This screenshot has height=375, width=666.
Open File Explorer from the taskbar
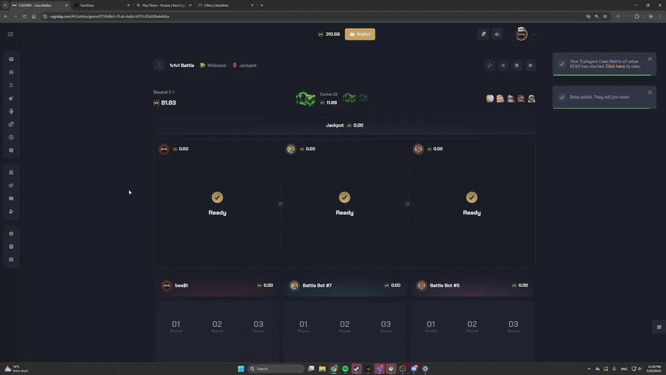point(322,369)
